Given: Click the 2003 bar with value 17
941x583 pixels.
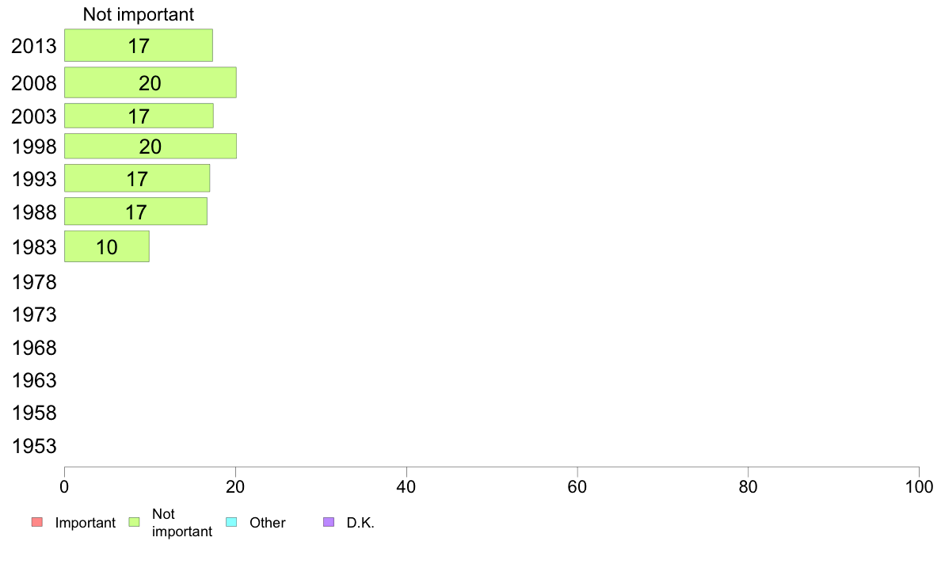Looking at the screenshot, I should tap(139, 116).
